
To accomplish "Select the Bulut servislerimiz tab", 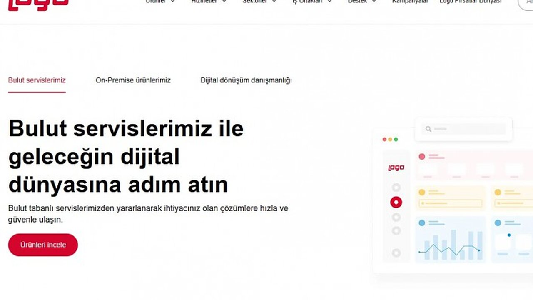I will pos(37,80).
